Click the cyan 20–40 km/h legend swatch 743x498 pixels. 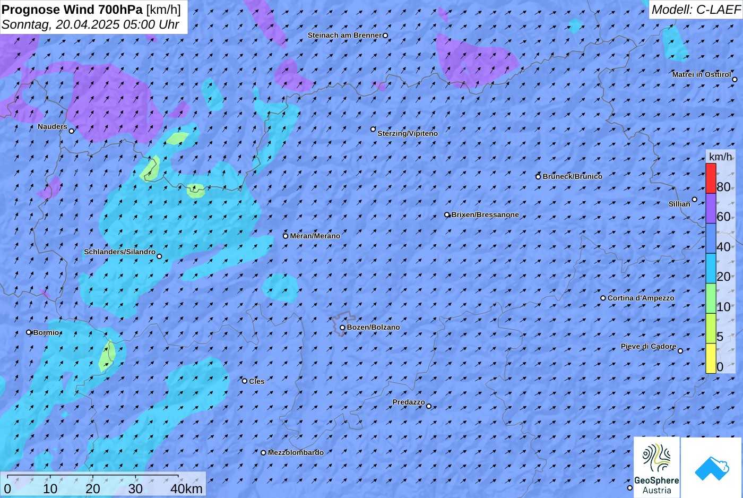tap(711, 268)
